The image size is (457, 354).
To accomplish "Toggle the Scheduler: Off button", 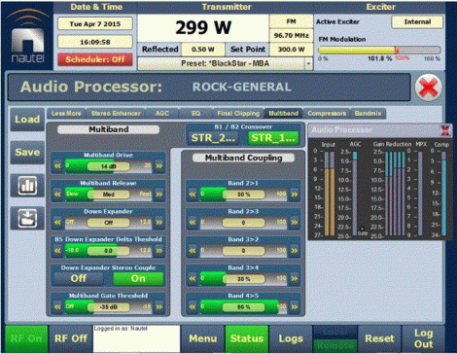I will pos(95,59).
